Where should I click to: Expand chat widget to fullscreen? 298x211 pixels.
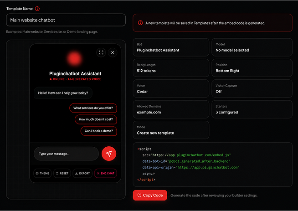(x=101, y=52)
